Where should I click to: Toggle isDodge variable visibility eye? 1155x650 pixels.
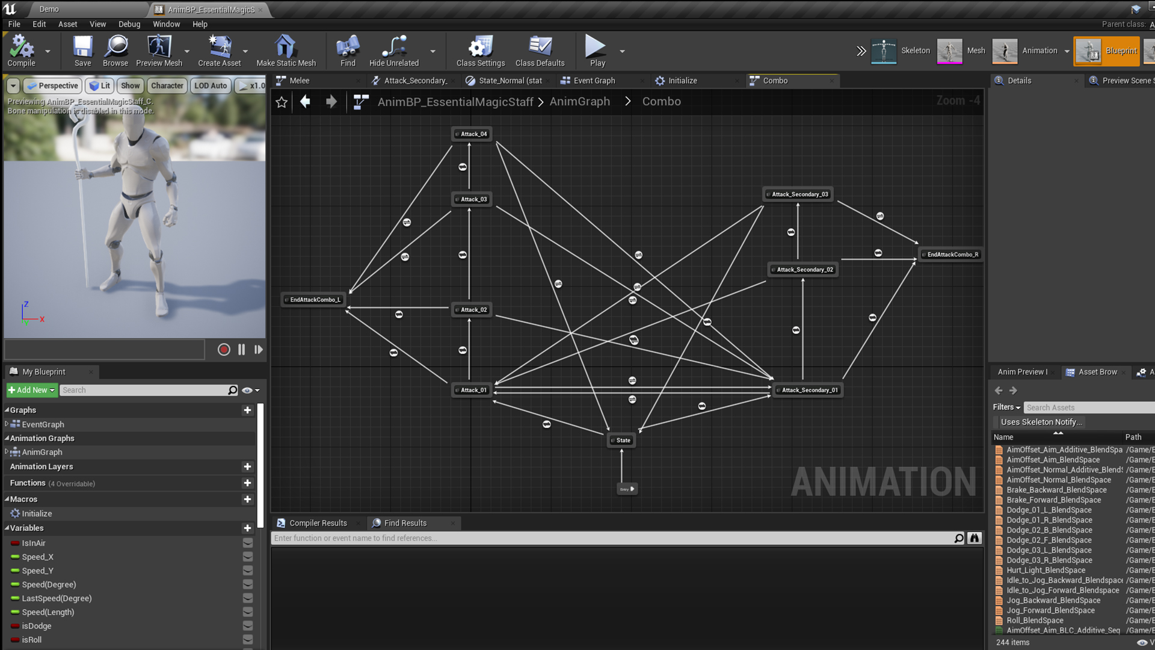tap(247, 626)
